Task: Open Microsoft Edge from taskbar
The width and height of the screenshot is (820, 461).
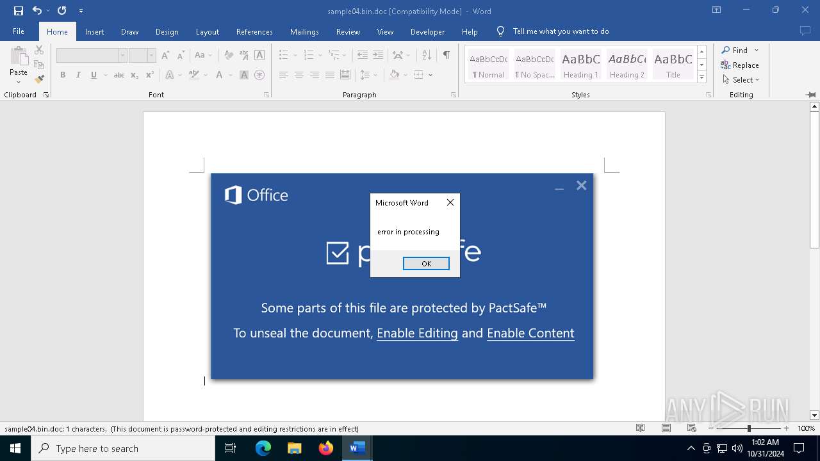Action: [263, 448]
